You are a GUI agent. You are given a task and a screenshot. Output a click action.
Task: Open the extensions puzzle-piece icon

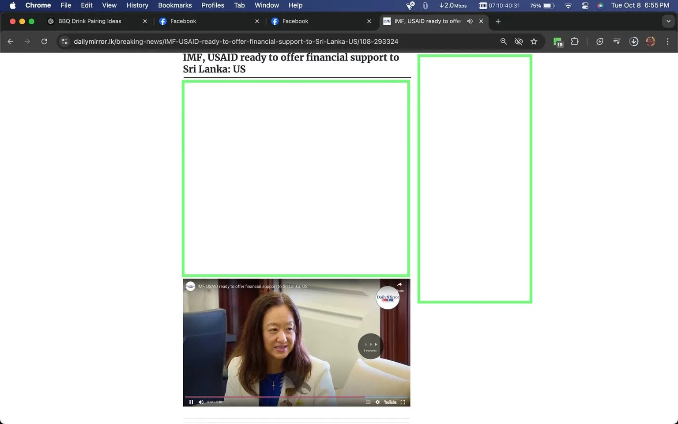click(x=575, y=41)
